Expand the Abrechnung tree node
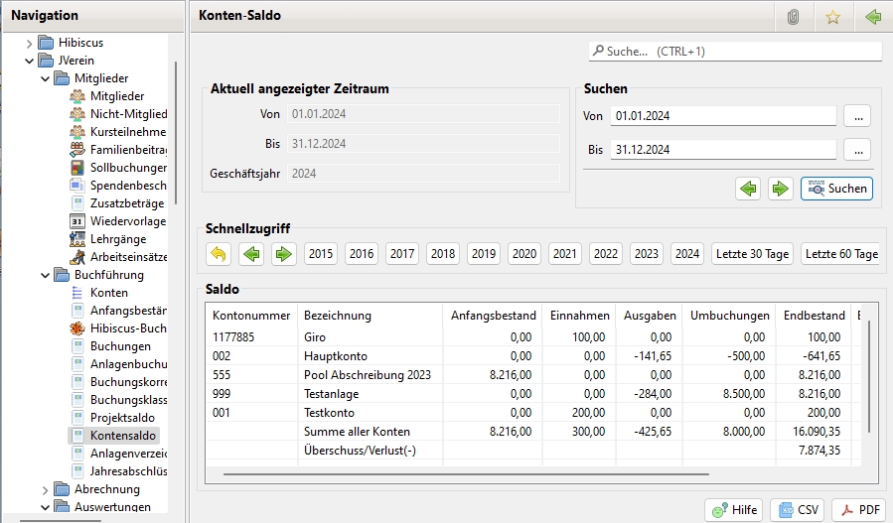The image size is (893, 523). (46, 489)
